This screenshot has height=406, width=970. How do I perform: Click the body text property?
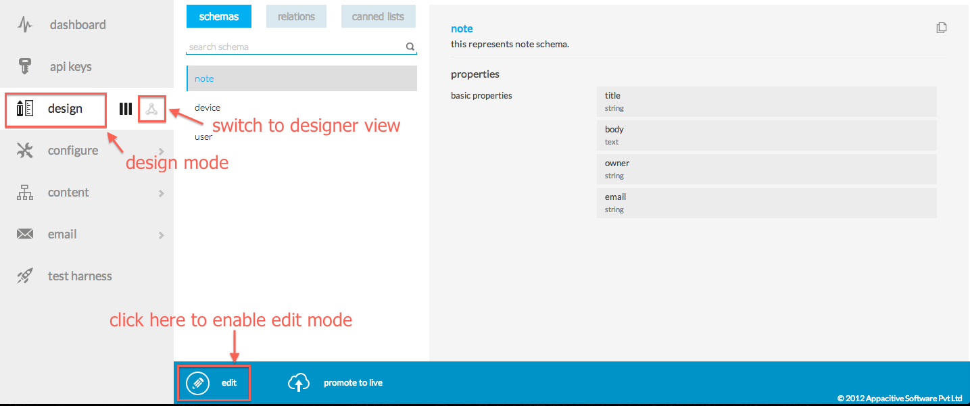(767, 135)
